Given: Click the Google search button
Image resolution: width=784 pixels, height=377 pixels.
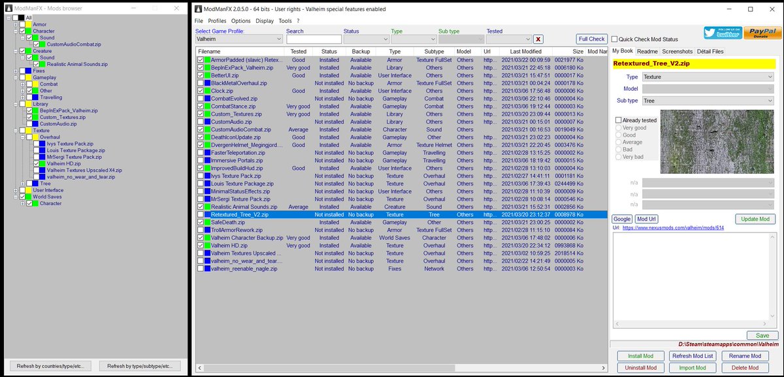Looking at the screenshot, I should 622,219.
